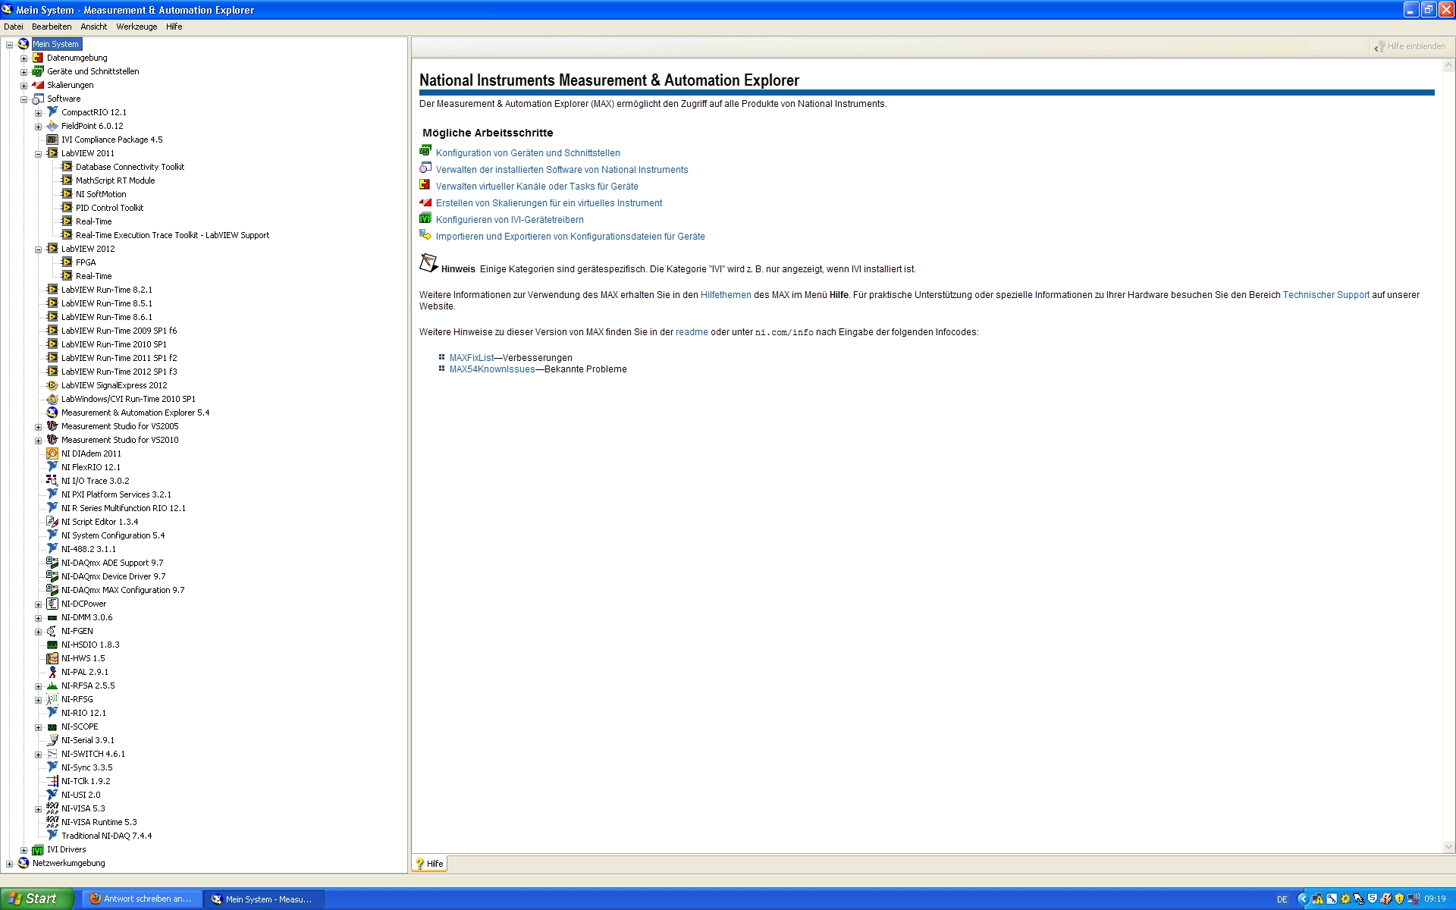Screen dimensions: 1456x910
Task: Collapse the Software tree node
Action: tap(24, 99)
